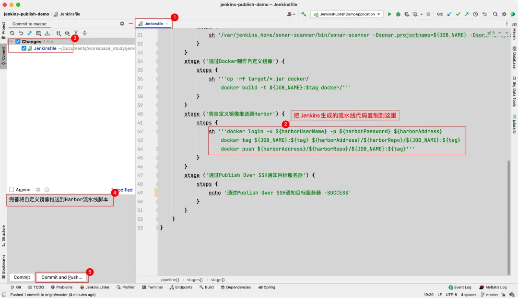Image resolution: width=518 pixels, height=298 pixels.
Task: Open the Jenkins Linter tool window tab
Action: pos(95,287)
